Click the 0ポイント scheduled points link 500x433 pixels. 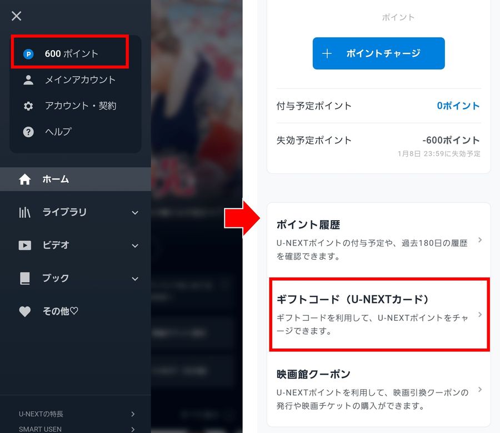458,106
